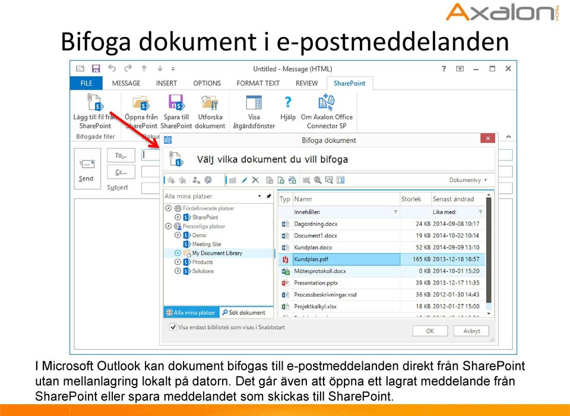Select Kundplan.pdf file row

381,259
